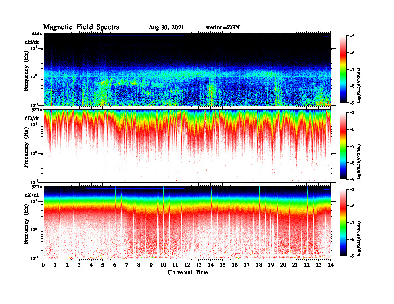Click the color scale bar beside dH/dt
Screen dimensions: 394x304
click(x=343, y=69)
